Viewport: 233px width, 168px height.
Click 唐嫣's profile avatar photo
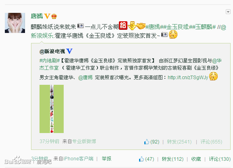pos(15,23)
